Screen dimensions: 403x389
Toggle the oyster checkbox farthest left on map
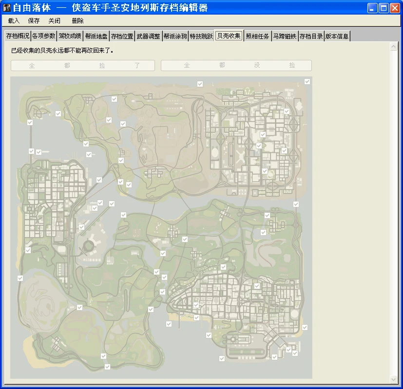pyautogui.click(x=20, y=278)
